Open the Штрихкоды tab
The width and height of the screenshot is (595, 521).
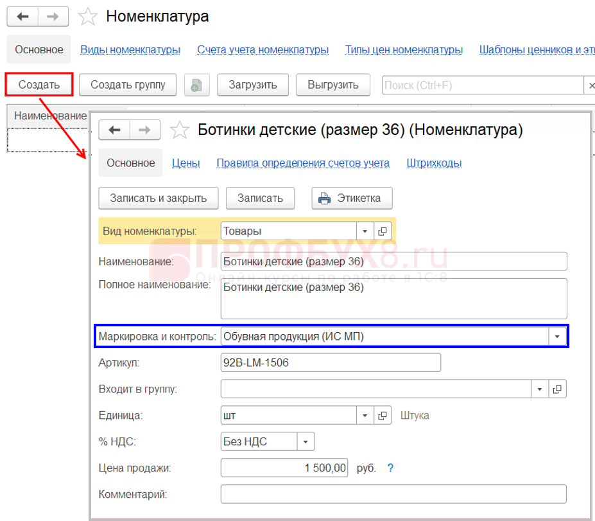[x=434, y=163]
